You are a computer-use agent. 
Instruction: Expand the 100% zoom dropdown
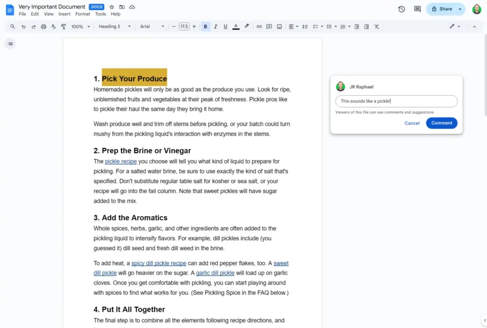pyautogui.click(x=80, y=27)
